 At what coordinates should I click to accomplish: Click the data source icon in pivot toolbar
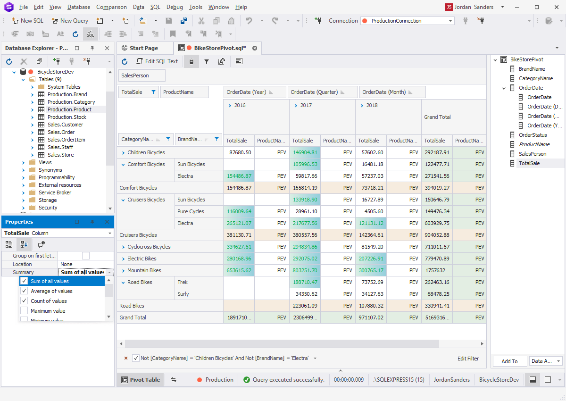click(x=192, y=61)
